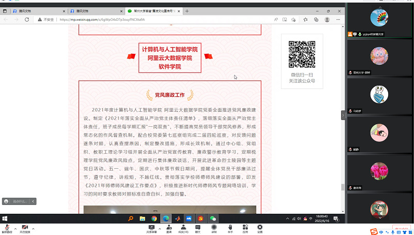Add page to favorites star icon
Viewport: 414px width, 235px height.
pyautogui.click(x=293, y=20)
